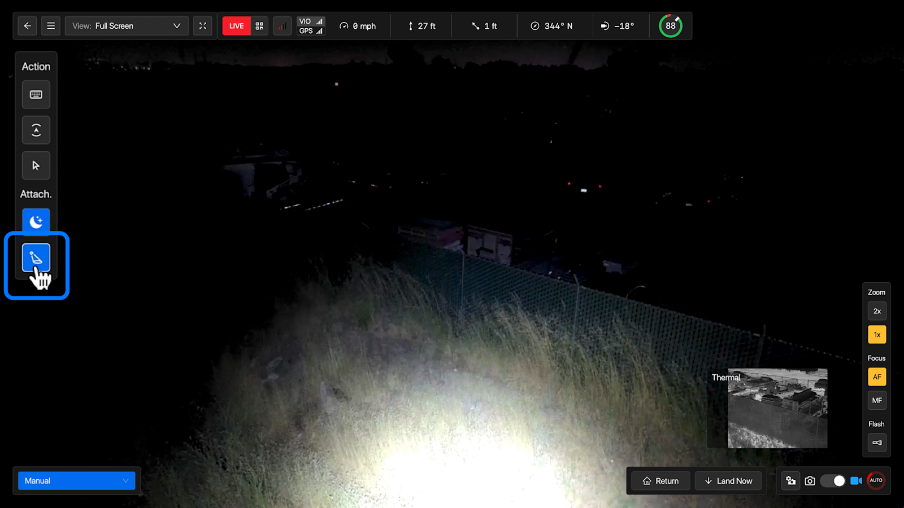Click the 1 ft distance readout
The height and width of the screenshot is (508, 904).
pos(484,26)
